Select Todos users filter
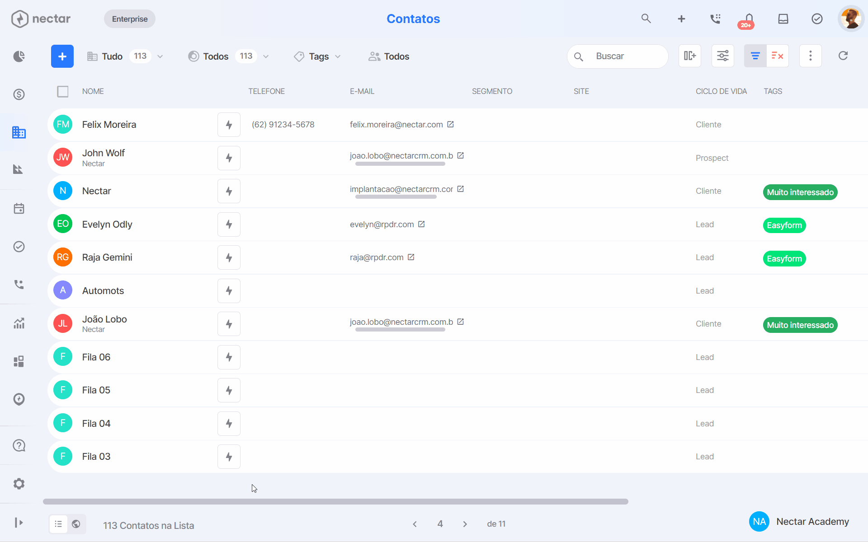 tap(389, 56)
